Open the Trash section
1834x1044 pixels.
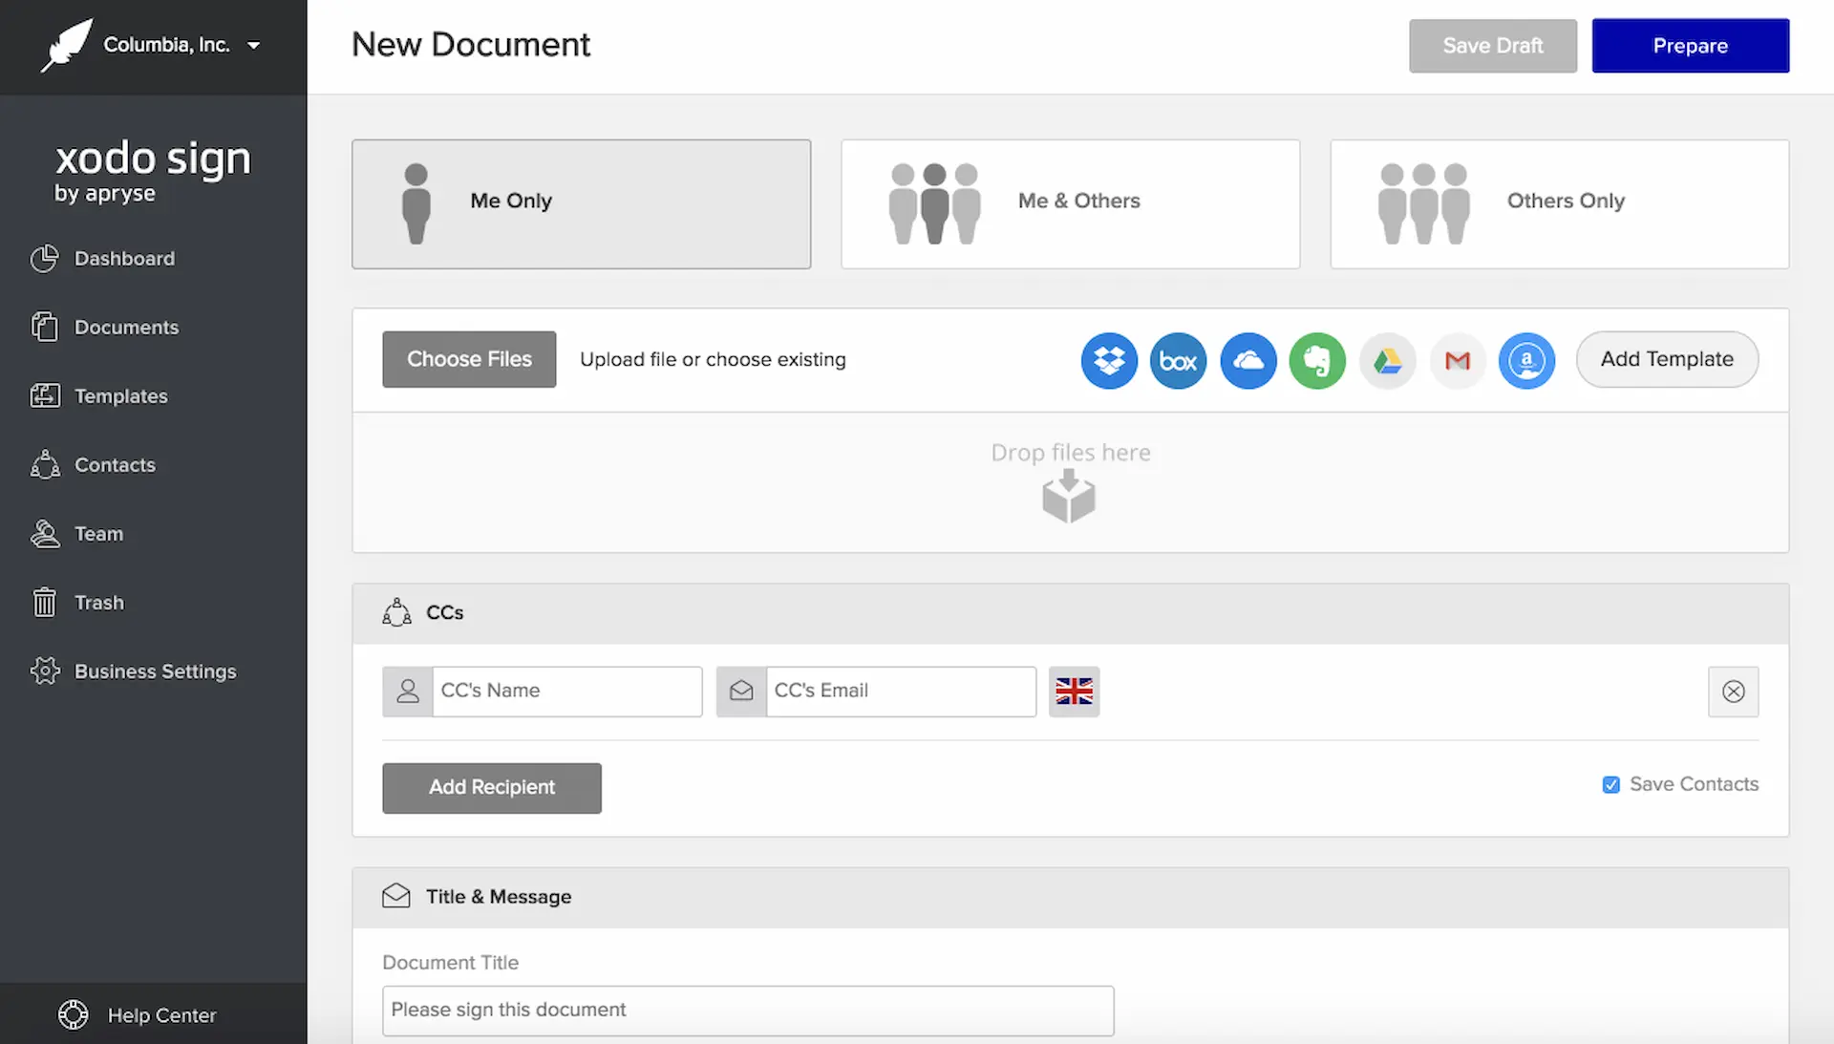pos(99,603)
